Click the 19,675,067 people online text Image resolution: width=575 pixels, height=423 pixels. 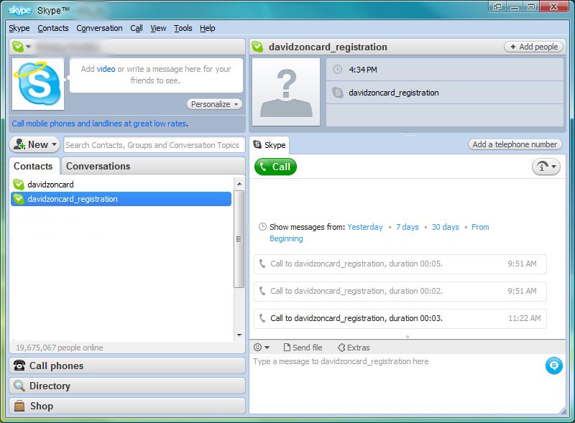60,348
